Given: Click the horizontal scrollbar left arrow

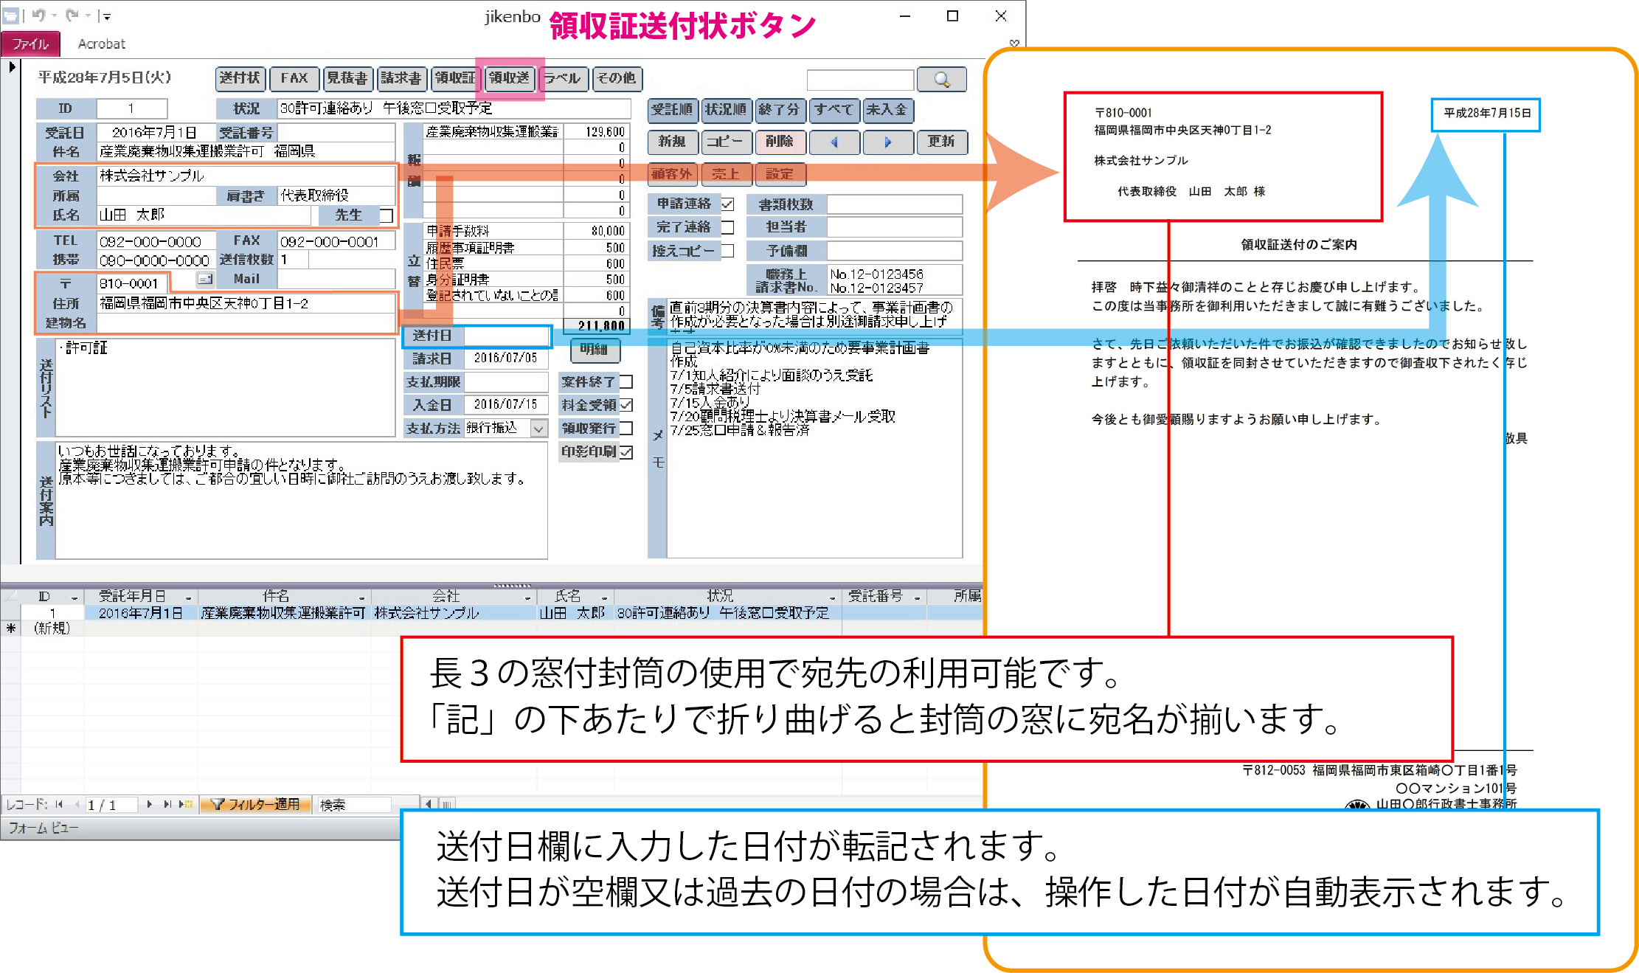Looking at the screenshot, I should coord(429,804).
